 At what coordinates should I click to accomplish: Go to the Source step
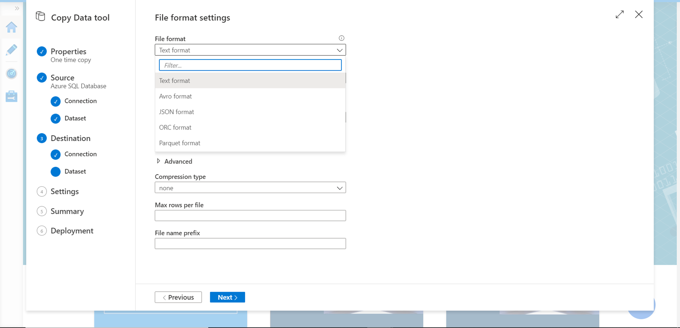[x=62, y=78]
